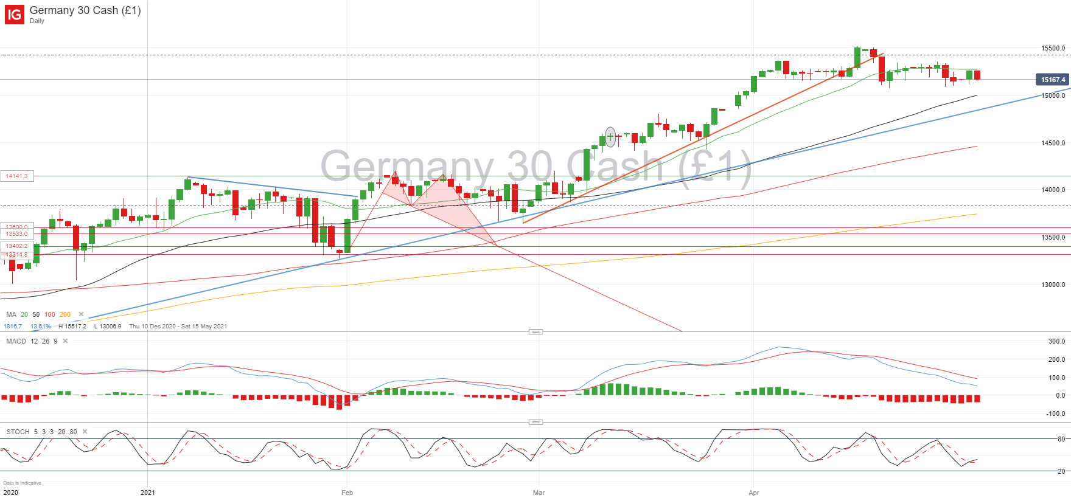Click the range change value 1816.7

13,327
